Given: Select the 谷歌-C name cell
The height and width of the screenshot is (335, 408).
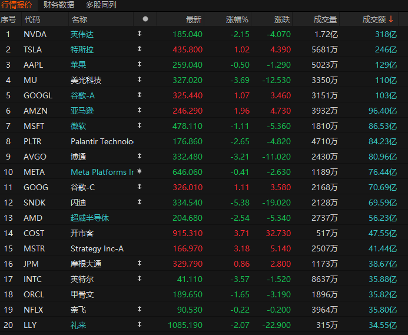Looking at the screenshot, I should (82, 187).
